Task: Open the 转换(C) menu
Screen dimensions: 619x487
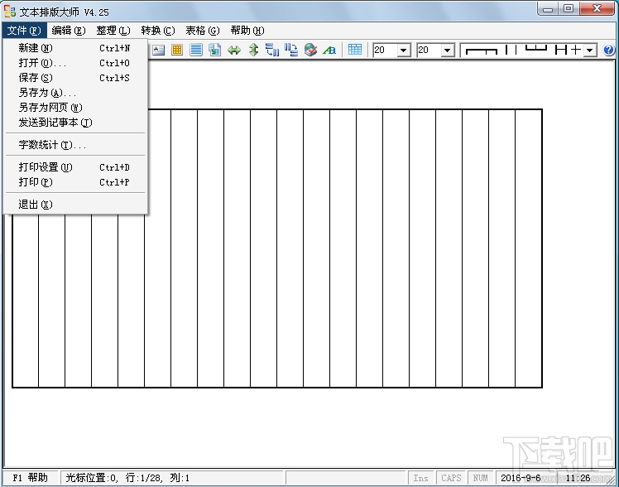Action: click(x=158, y=31)
